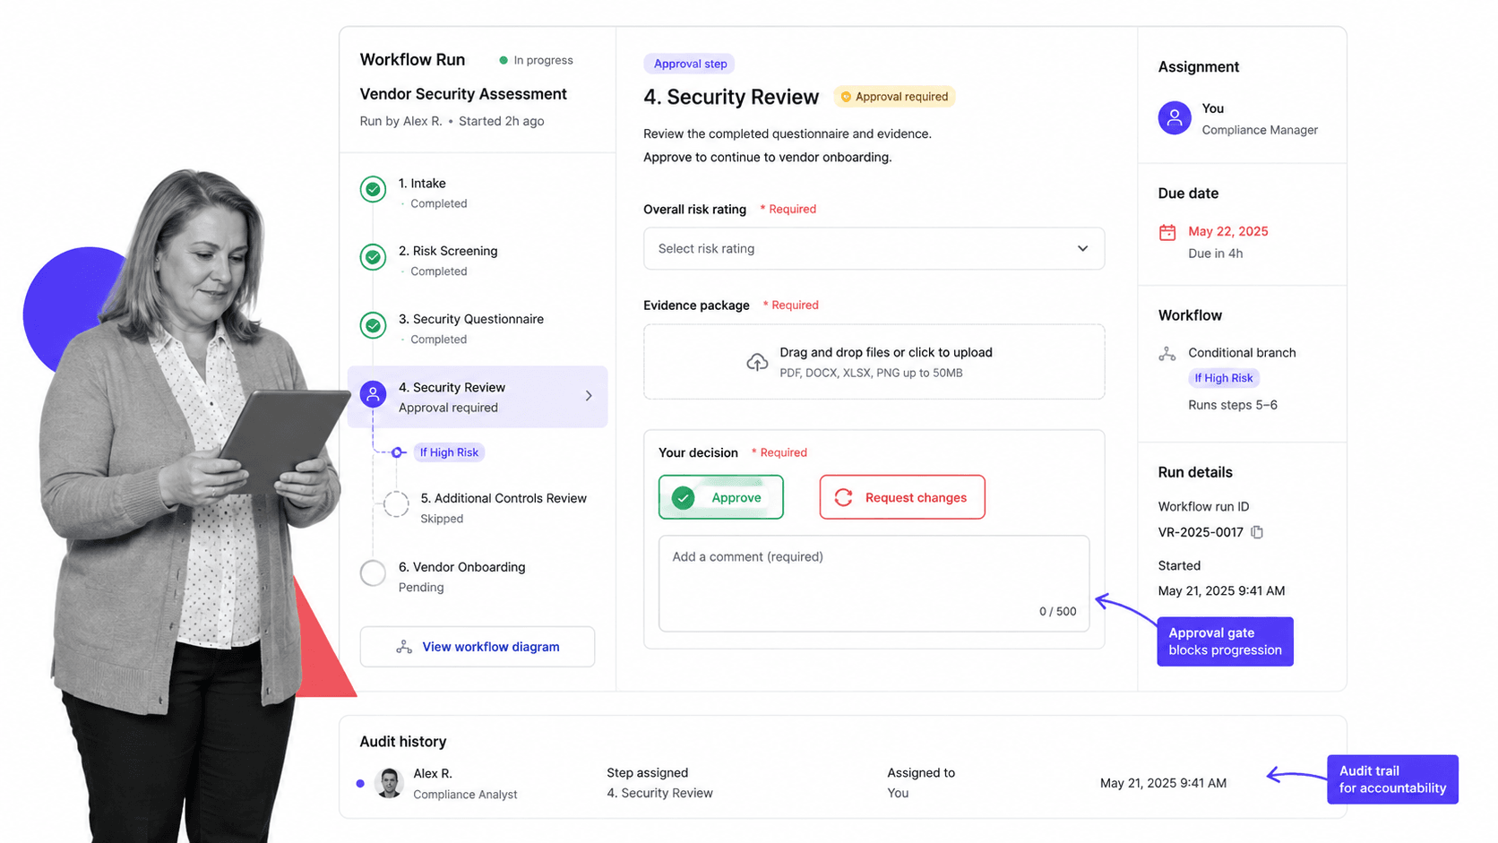Open the Select risk rating dropdown
The height and width of the screenshot is (843, 1498).
(874, 248)
